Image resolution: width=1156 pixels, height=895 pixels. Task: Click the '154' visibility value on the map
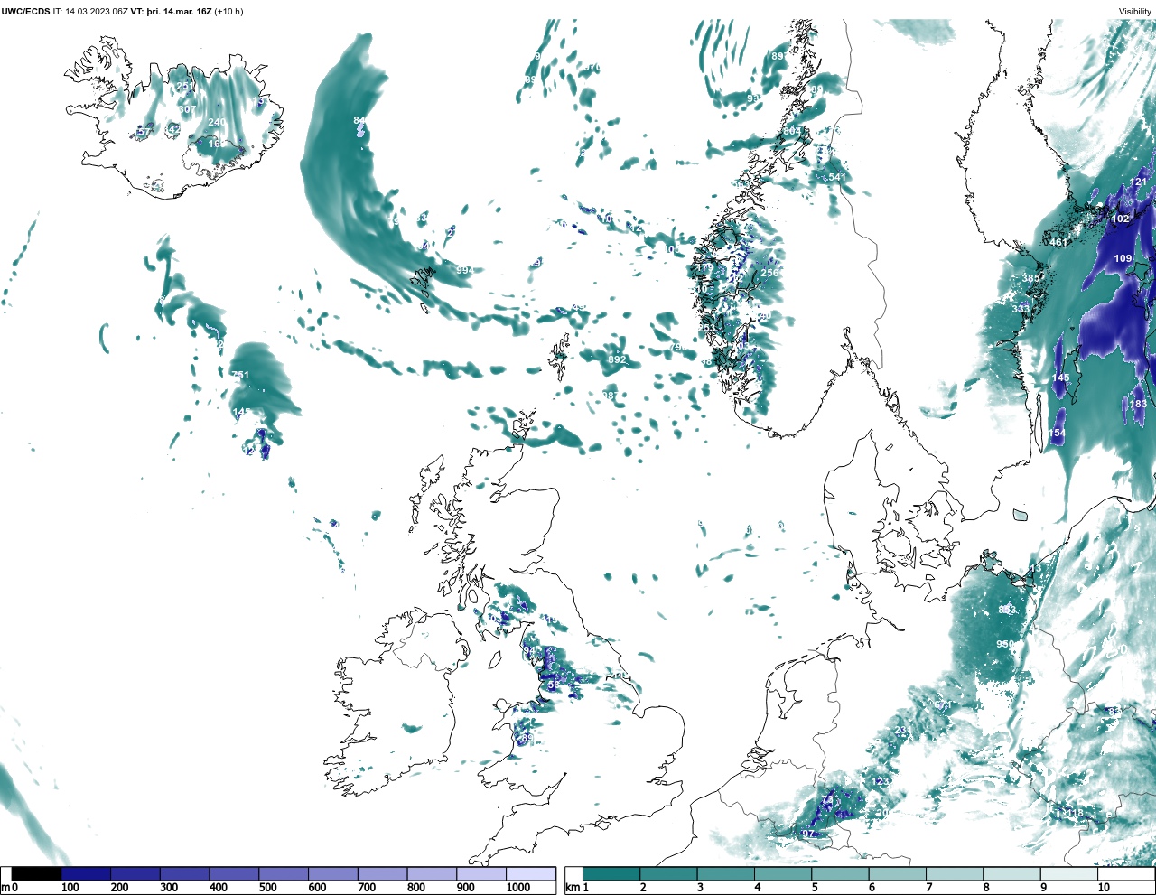coord(1057,433)
